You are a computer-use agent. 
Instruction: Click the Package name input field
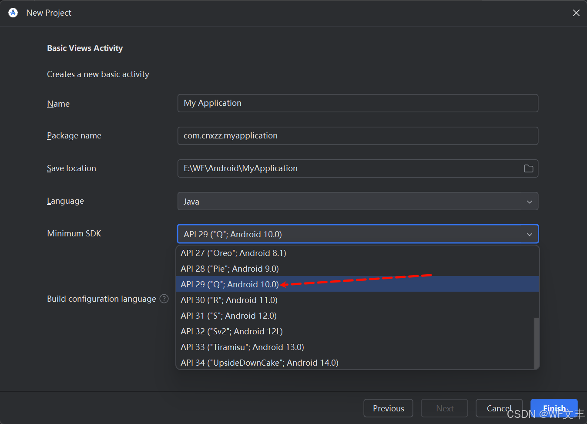tap(358, 136)
